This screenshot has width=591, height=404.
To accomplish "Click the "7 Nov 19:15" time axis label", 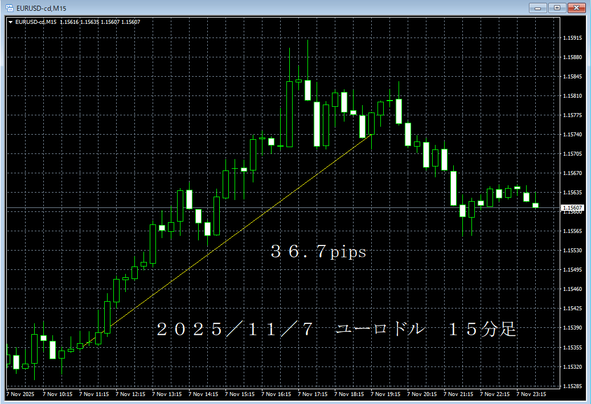I will pos(385,394).
